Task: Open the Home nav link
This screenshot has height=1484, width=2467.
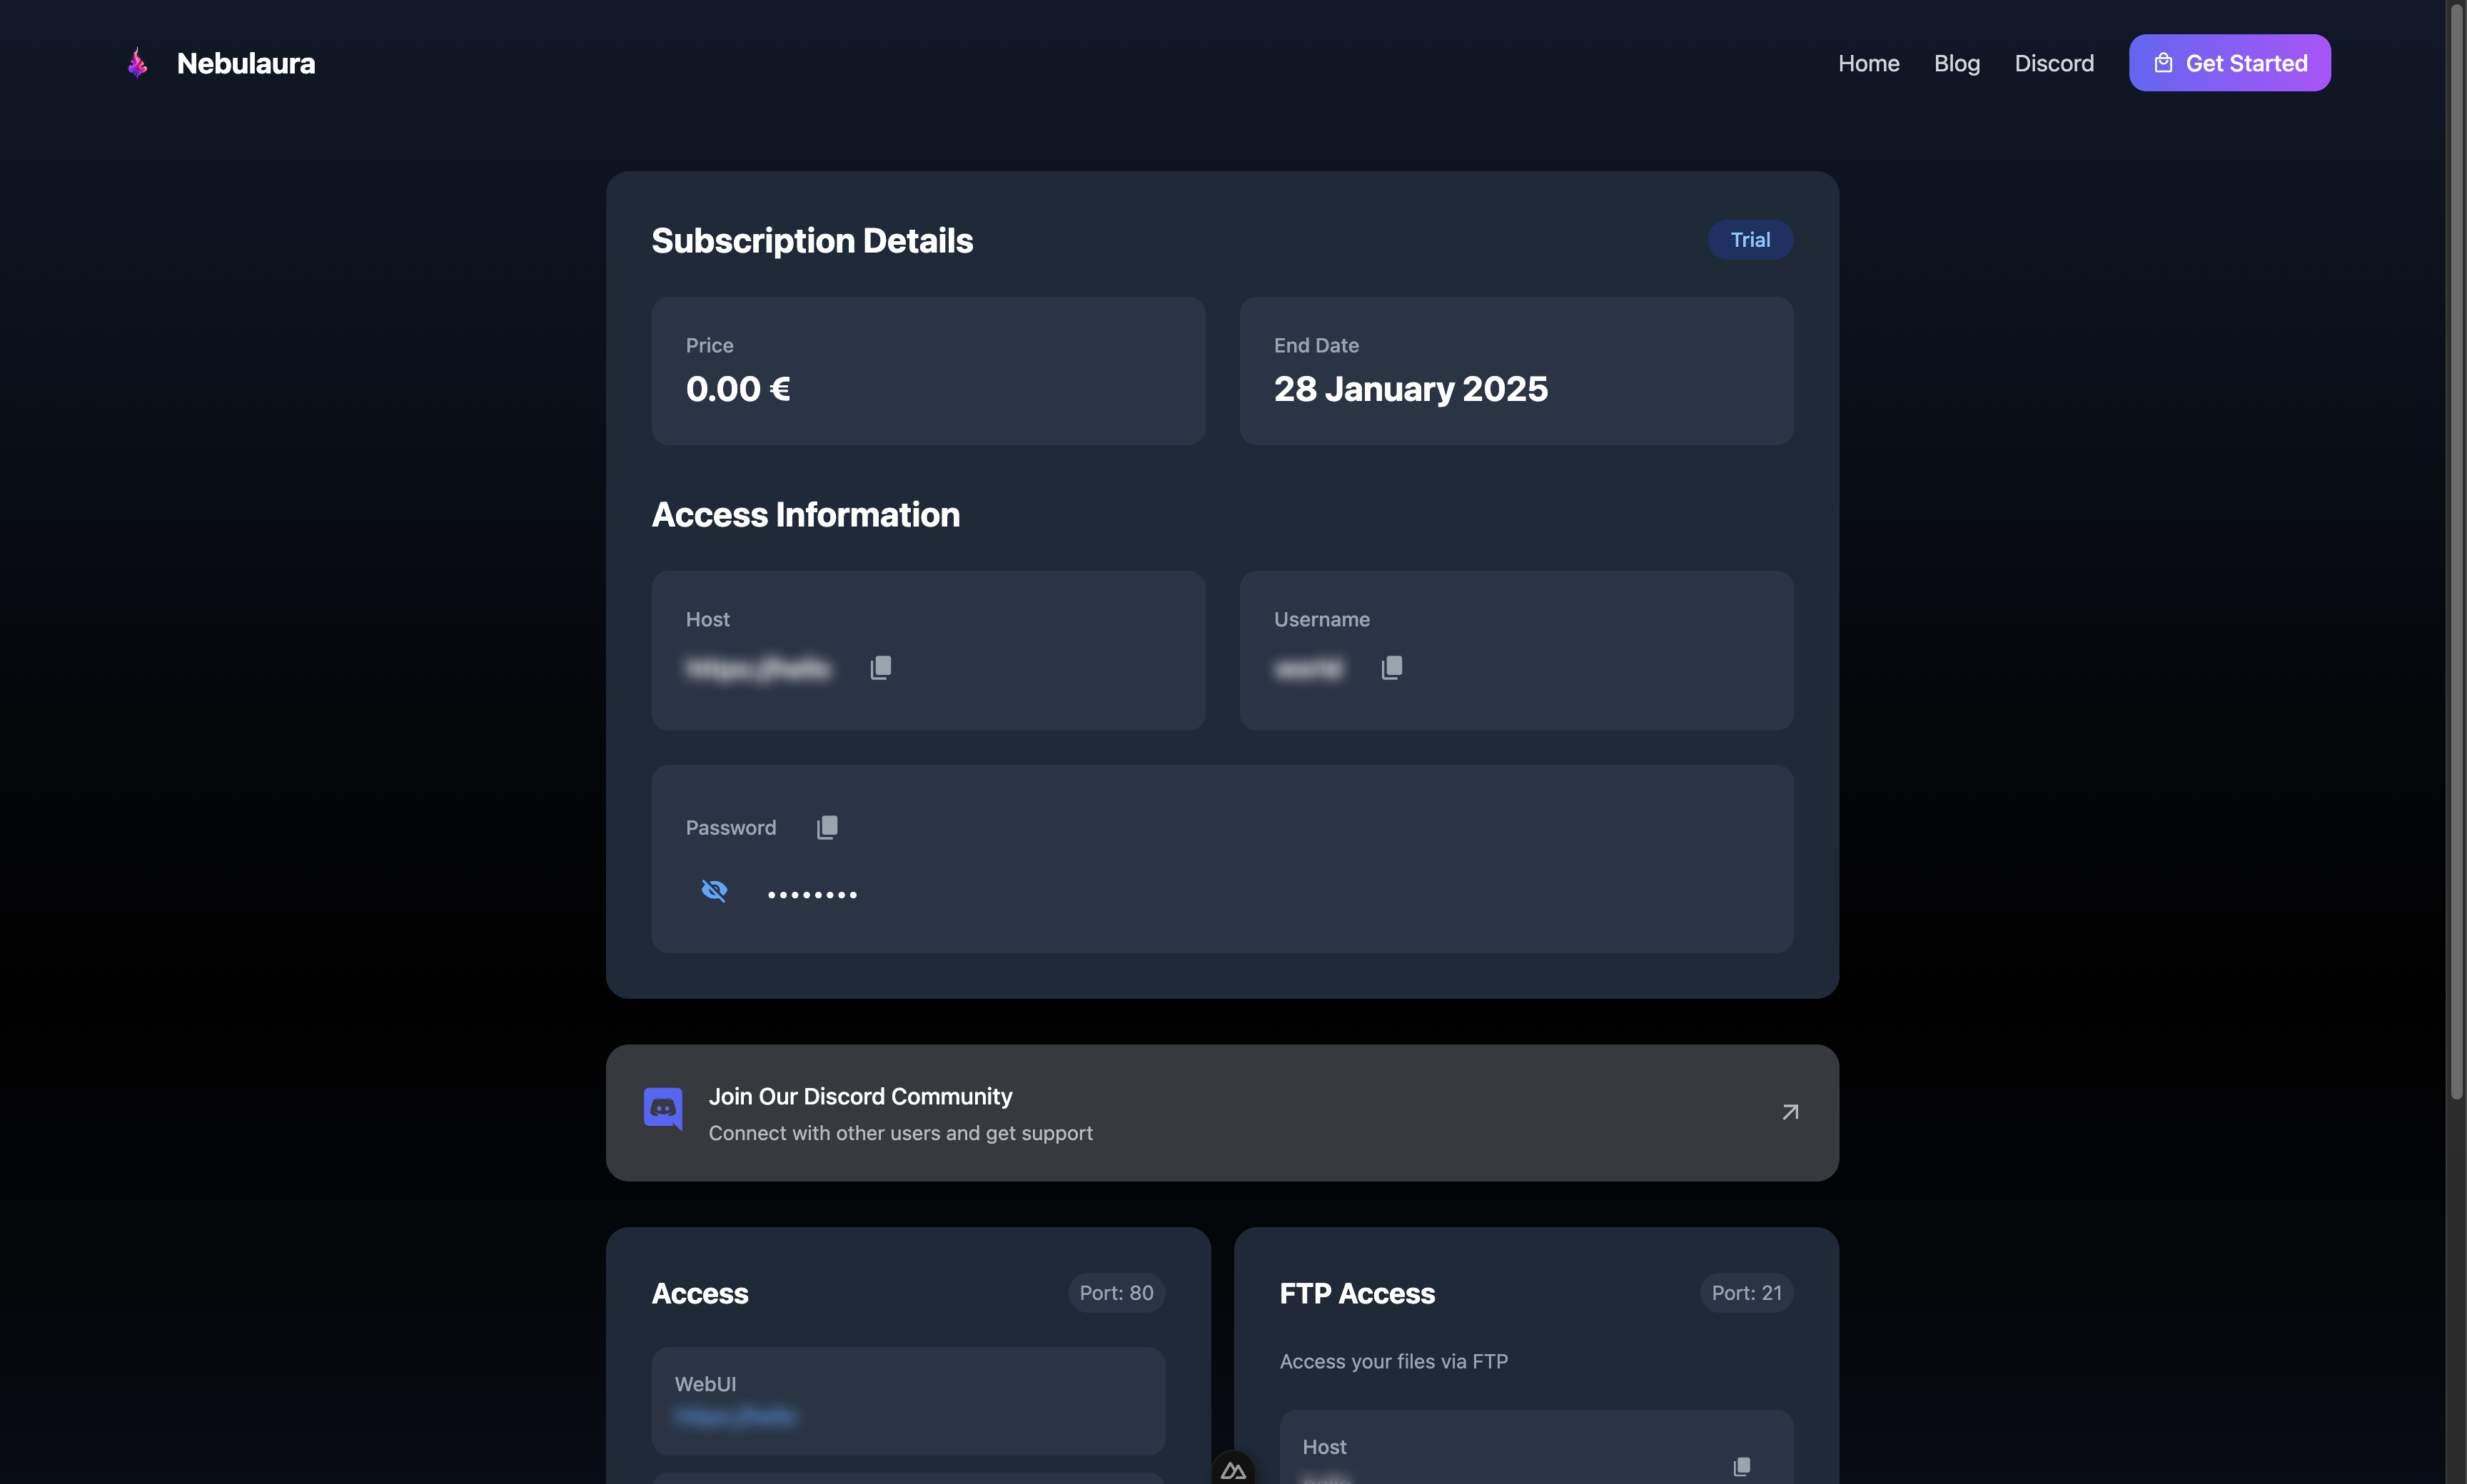Action: pyautogui.click(x=1868, y=63)
